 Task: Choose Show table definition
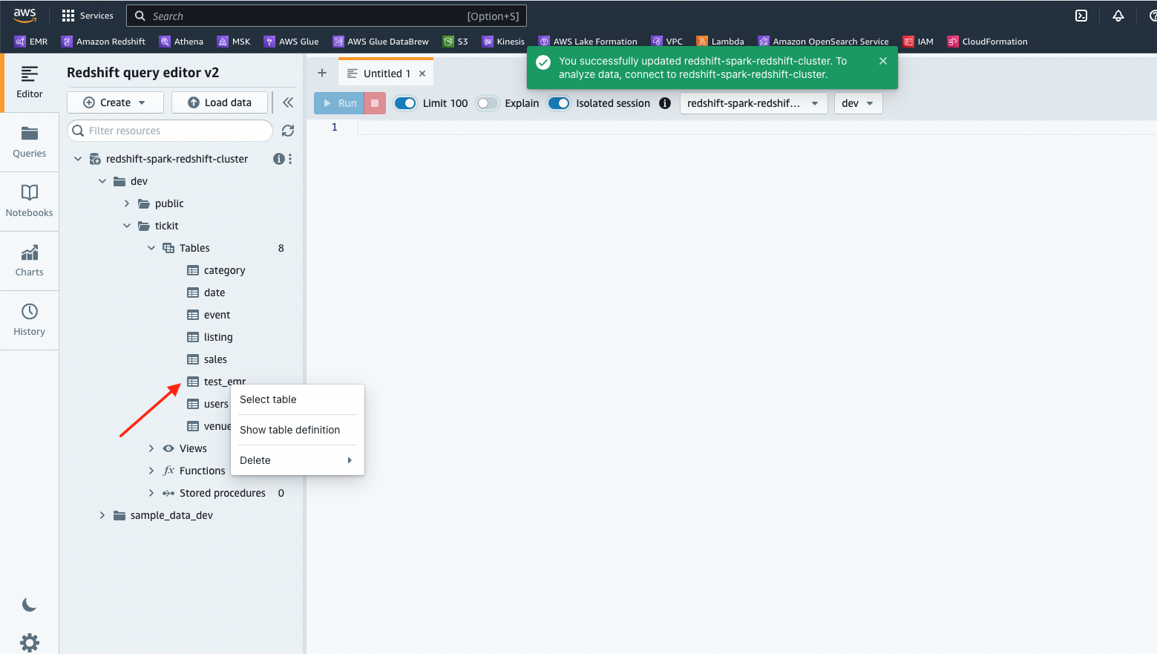pos(298,430)
